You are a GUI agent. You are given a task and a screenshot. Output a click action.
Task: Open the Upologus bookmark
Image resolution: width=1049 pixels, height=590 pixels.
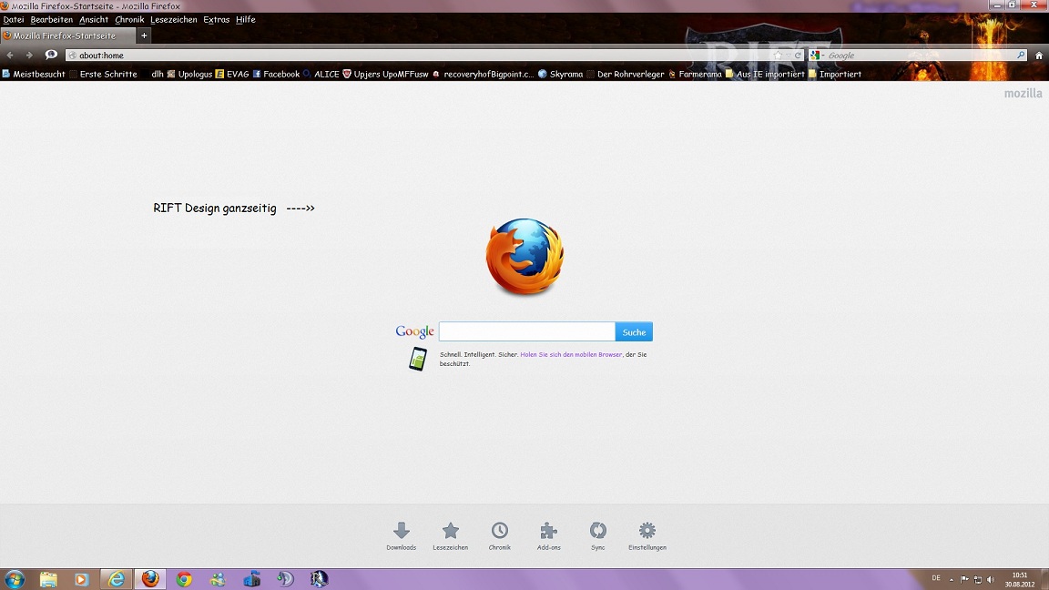click(189, 75)
